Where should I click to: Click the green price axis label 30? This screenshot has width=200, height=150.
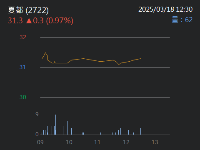[x=23, y=97]
